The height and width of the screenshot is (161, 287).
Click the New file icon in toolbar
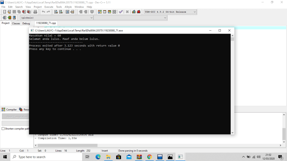(4, 12)
